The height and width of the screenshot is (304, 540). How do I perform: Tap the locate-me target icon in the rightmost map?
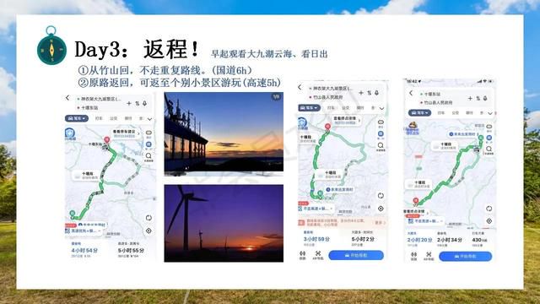coord(489,221)
